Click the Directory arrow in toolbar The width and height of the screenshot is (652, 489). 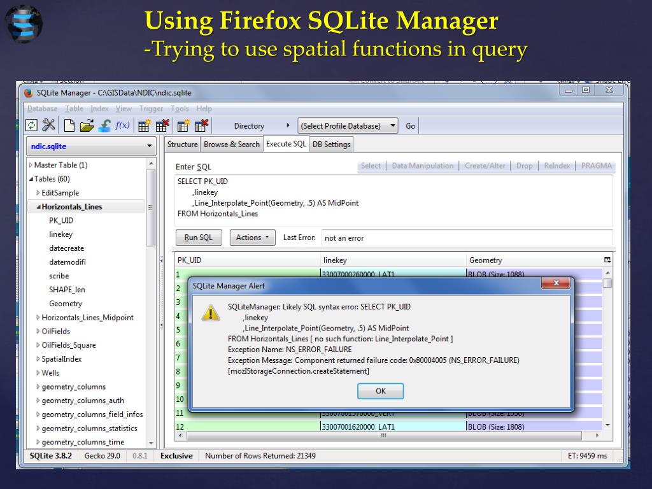[288, 125]
